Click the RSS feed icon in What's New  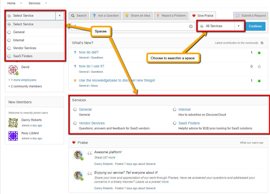[262, 43]
